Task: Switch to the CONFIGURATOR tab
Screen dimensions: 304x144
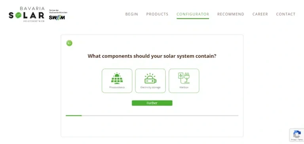Action: coord(193,14)
